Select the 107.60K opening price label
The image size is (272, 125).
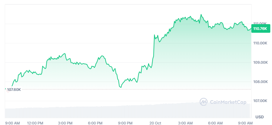tap(14, 89)
